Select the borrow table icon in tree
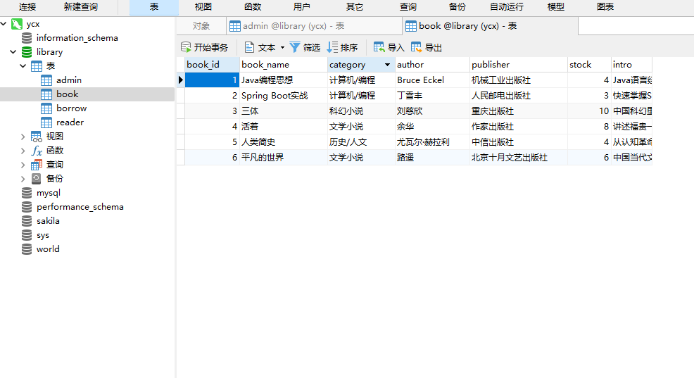This screenshot has height=378, width=694. (46, 108)
